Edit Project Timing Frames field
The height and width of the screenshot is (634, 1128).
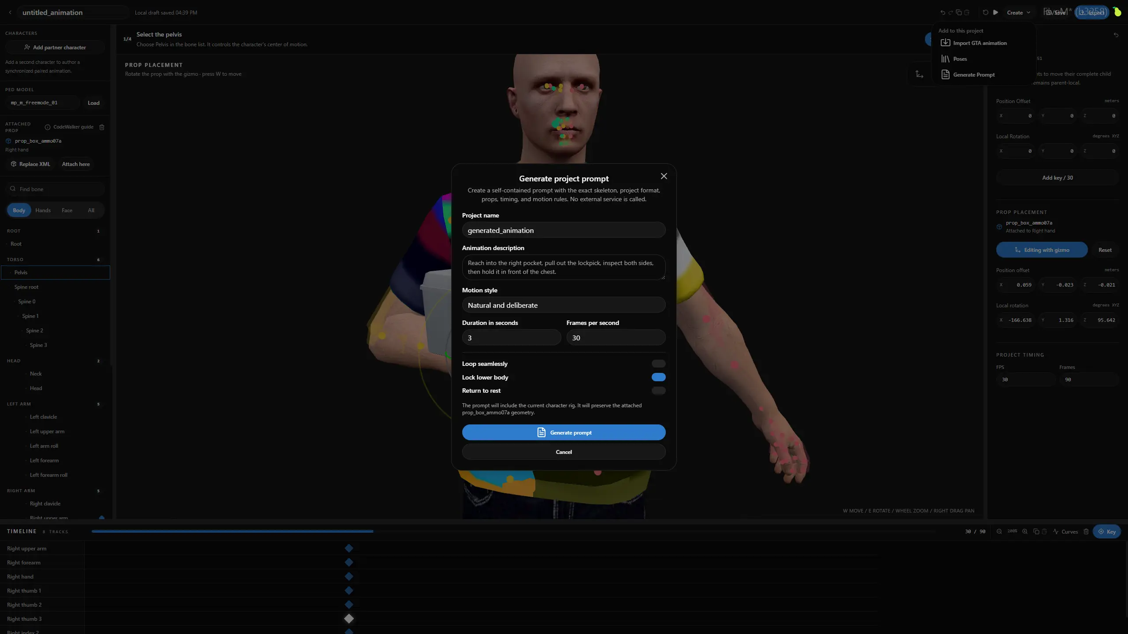[1089, 379]
